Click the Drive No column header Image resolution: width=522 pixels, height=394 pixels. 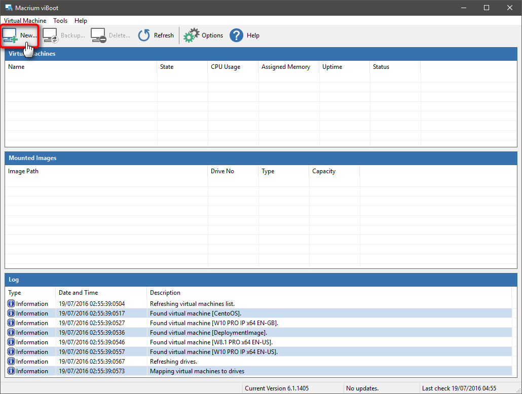[233, 171]
